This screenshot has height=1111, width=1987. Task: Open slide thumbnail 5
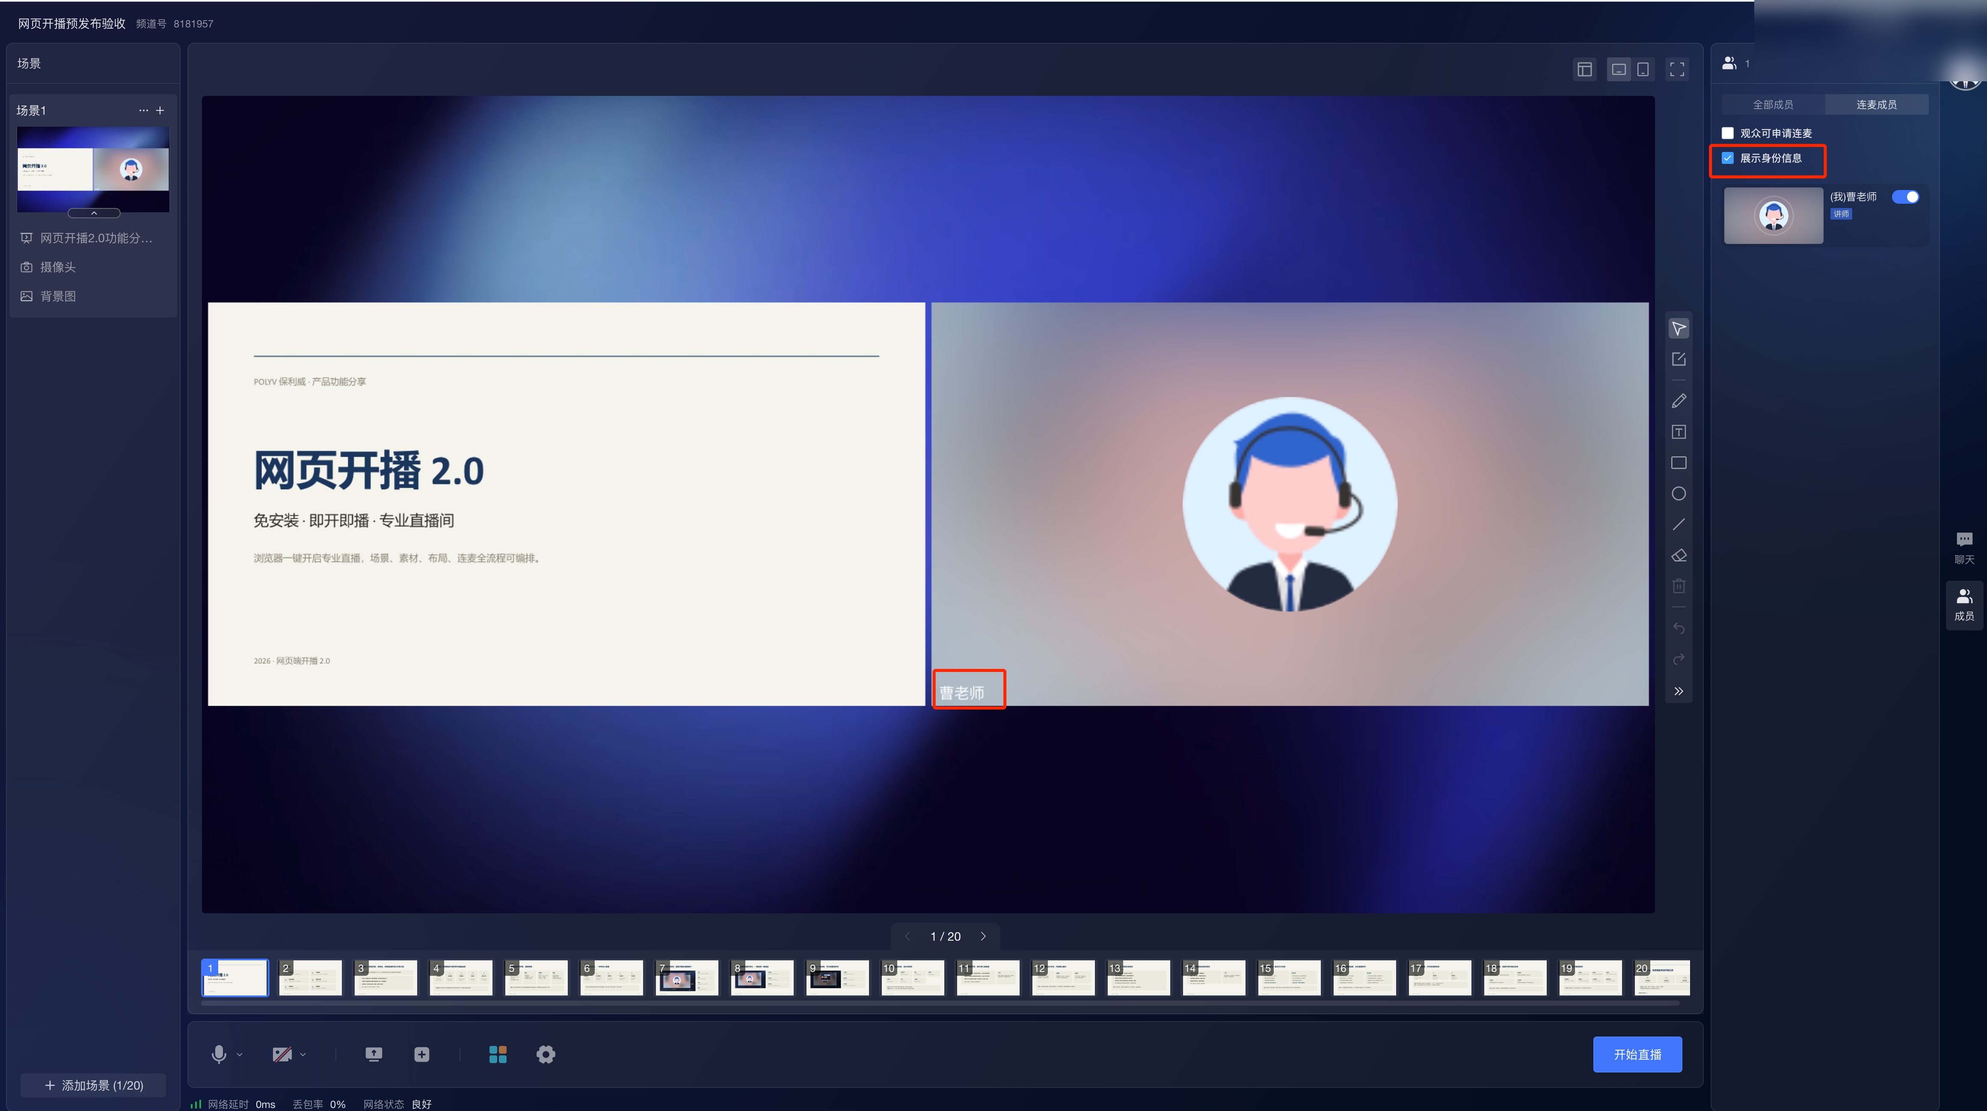(x=536, y=977)
